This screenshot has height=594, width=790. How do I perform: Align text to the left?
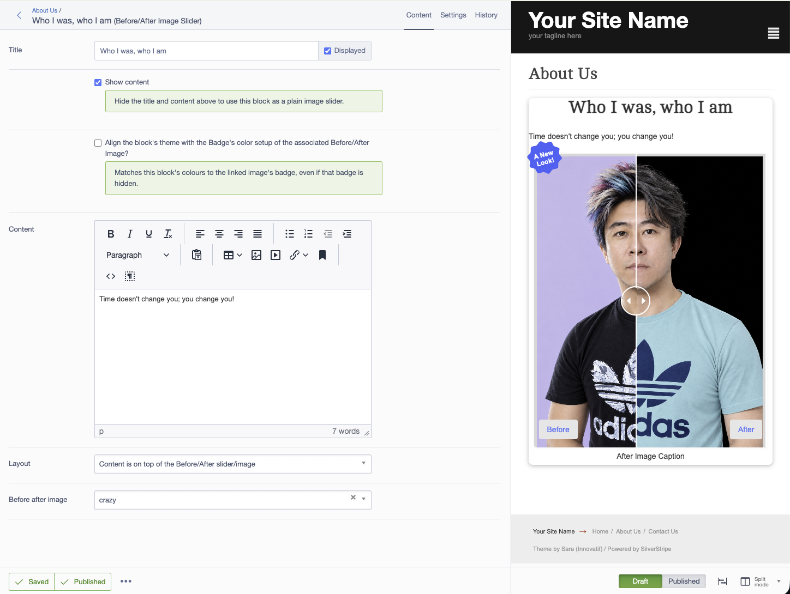click(200, 234)
